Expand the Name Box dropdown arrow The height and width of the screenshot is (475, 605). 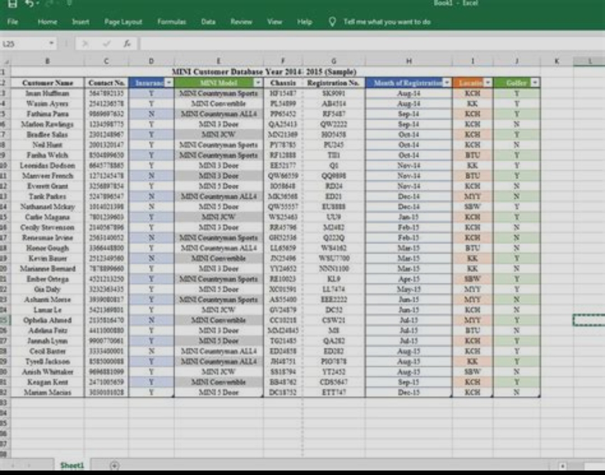(52, 43)
